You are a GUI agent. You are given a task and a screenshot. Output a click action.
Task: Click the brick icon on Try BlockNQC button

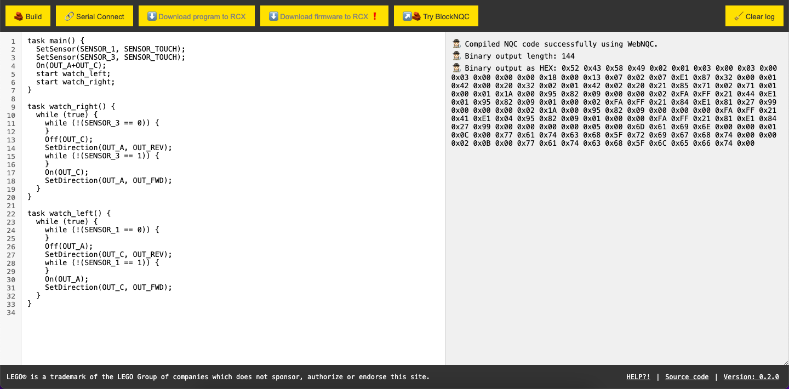[x=417, y=16]
